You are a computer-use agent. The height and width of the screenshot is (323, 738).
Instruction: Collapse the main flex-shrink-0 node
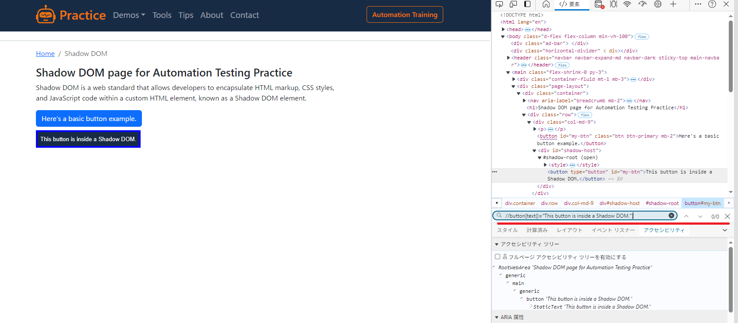click(508, 72)
